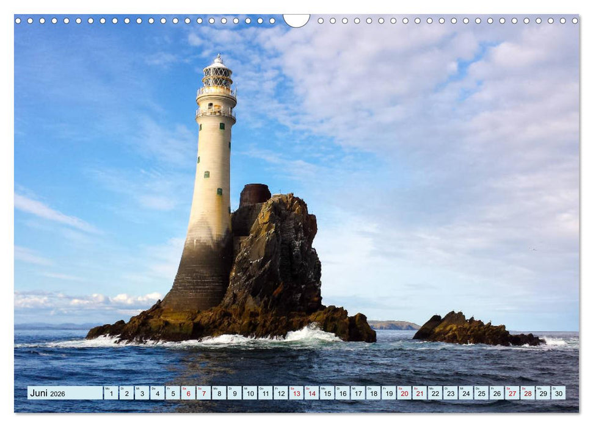This screenshot has height=427, width=593.
Task: Select the last day, 30
Action: pos(558,393)
